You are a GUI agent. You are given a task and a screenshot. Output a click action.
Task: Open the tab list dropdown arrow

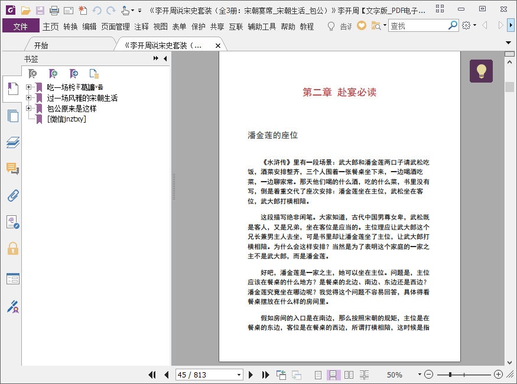tap(508, 42)
